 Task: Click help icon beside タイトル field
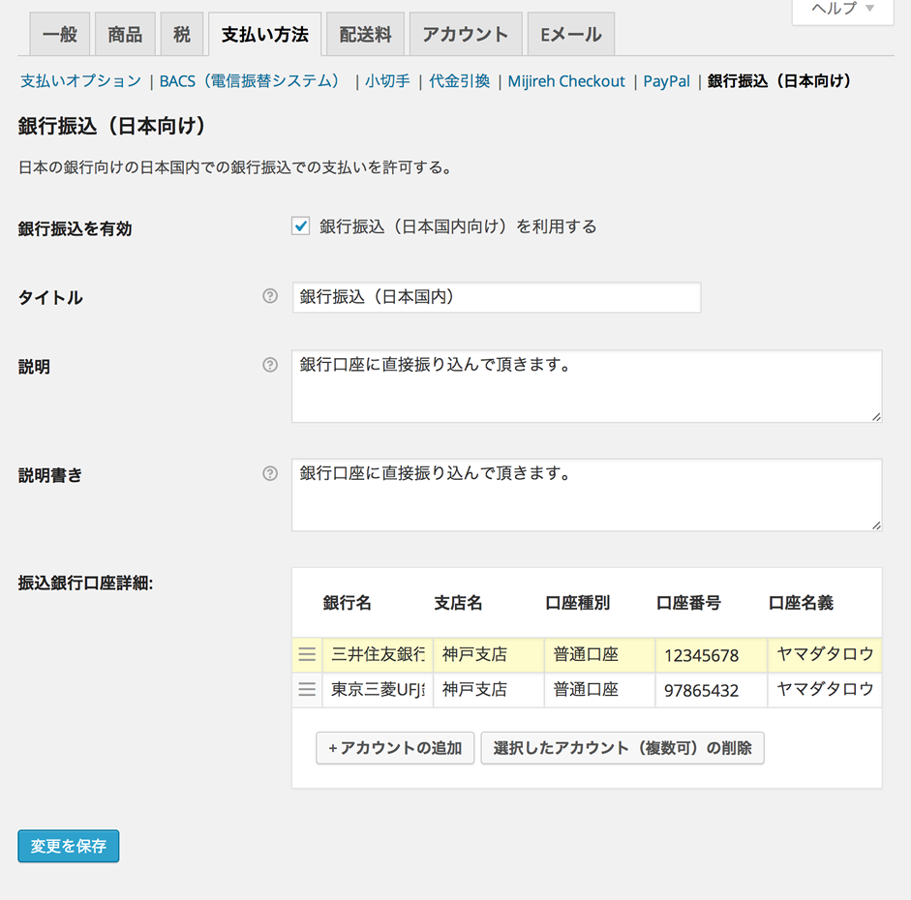(x=270, y=296)
